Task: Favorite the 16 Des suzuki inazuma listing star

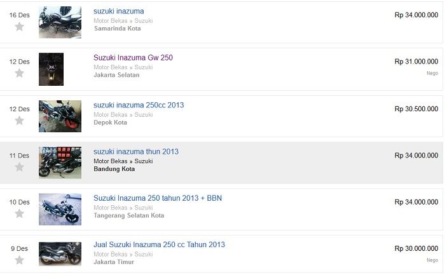Action: [19, 27]
